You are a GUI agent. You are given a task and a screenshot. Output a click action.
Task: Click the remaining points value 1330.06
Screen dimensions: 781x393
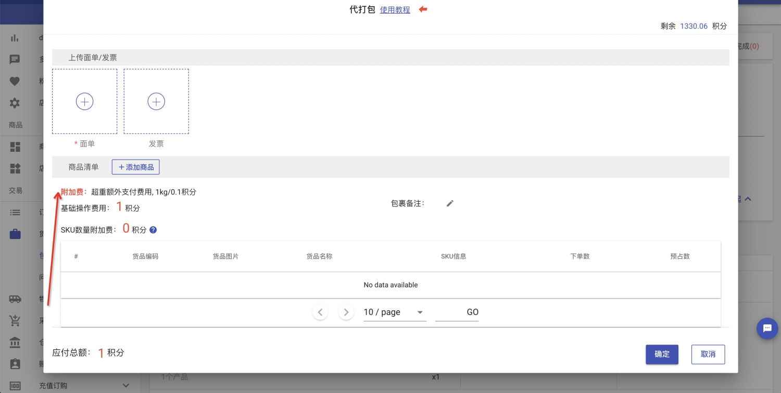coord(694,26)
